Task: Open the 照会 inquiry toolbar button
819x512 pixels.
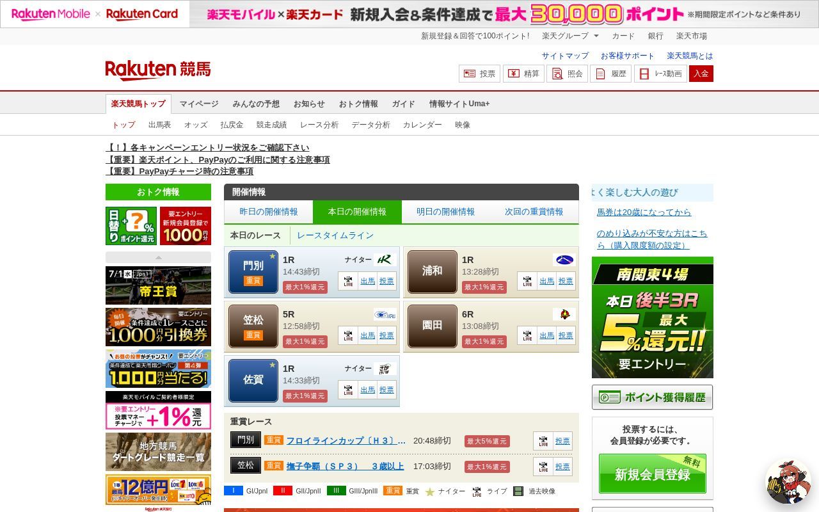Action: click(x=567, y=74)
